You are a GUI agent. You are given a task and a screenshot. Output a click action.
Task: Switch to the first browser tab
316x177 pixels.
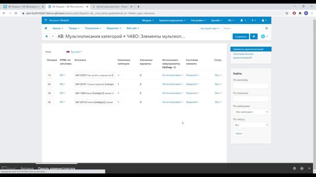click(23, 6)
